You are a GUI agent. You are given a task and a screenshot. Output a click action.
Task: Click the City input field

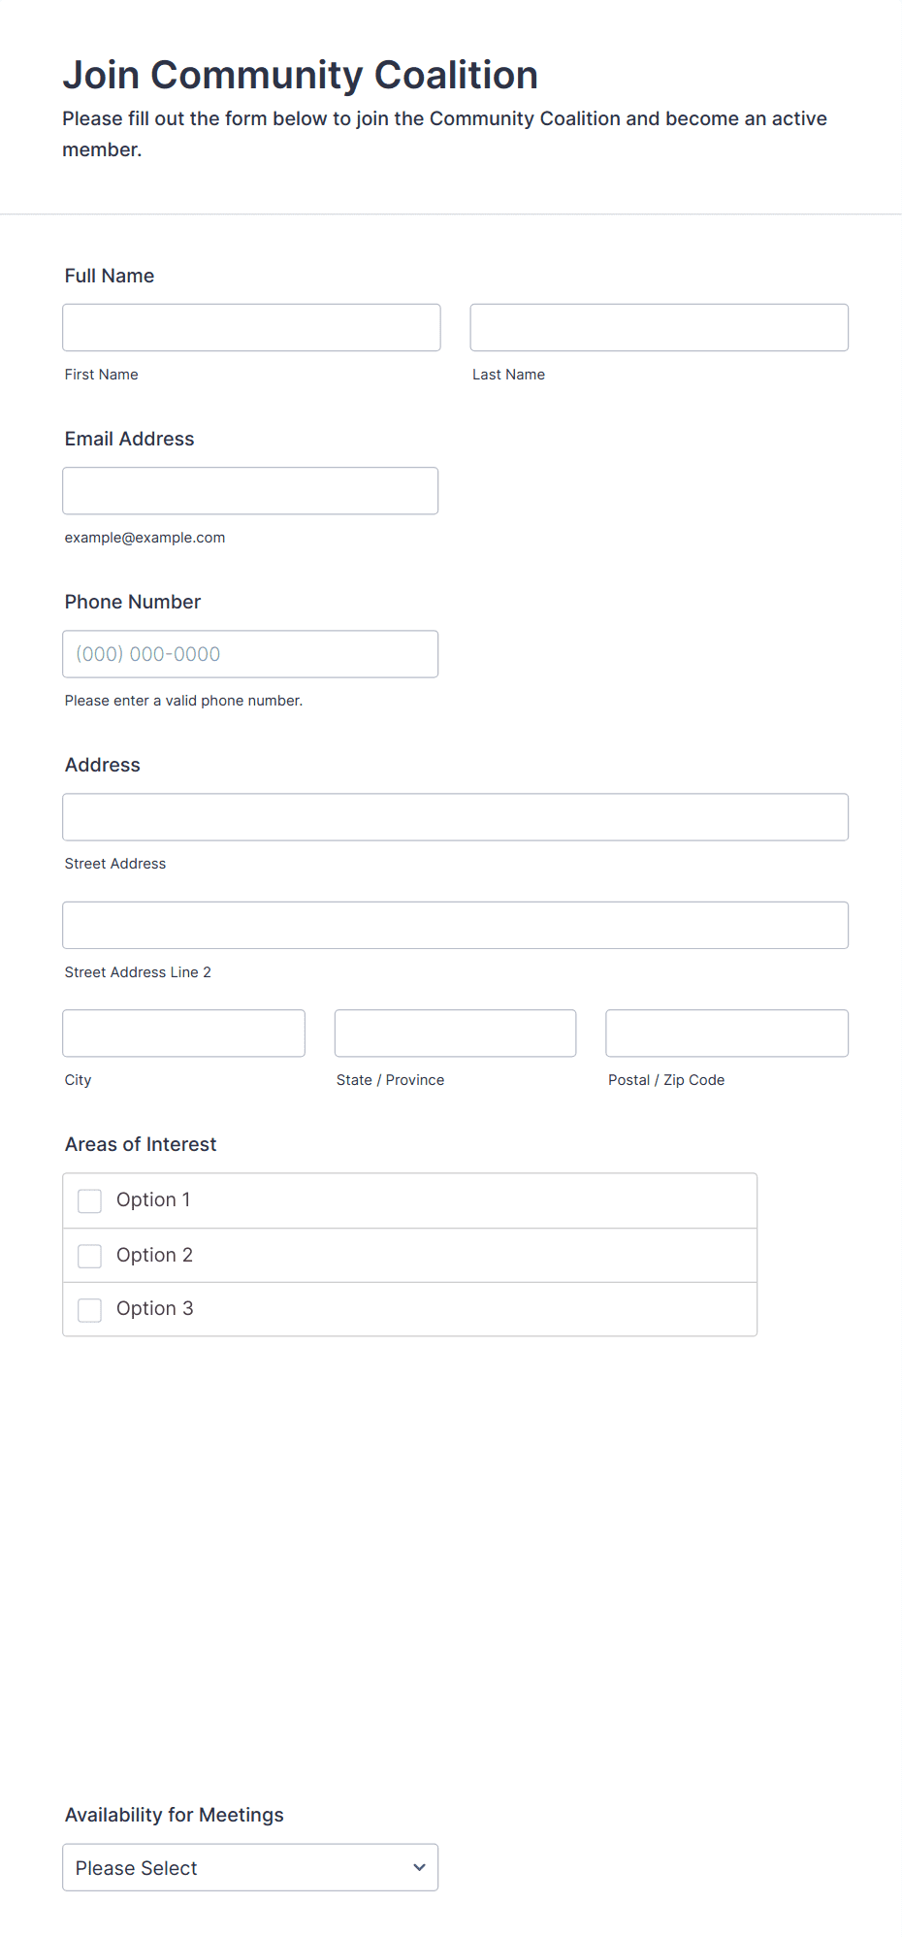point(183,1033)
